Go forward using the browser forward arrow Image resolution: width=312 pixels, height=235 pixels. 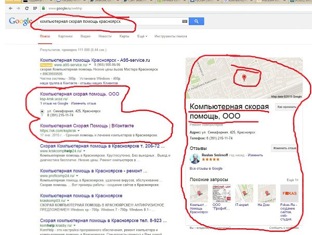(x=18, y=8)
